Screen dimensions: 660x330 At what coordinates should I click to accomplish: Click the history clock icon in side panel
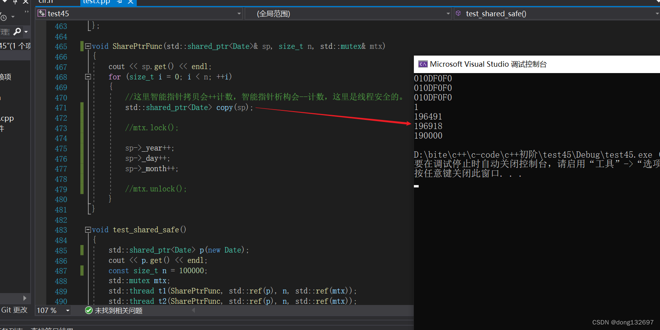pyautogui.click(x=4, y=17)
